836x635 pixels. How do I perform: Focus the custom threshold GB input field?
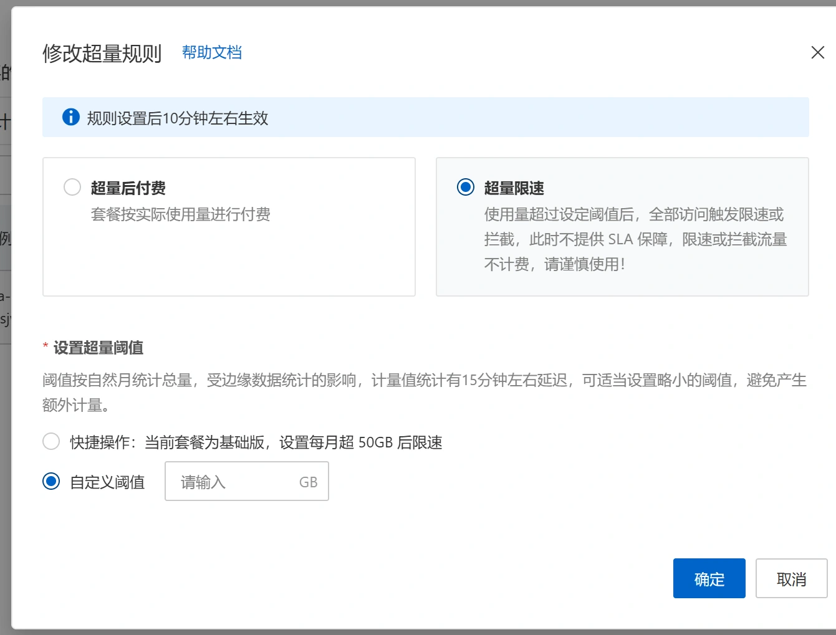pos(247,481)
